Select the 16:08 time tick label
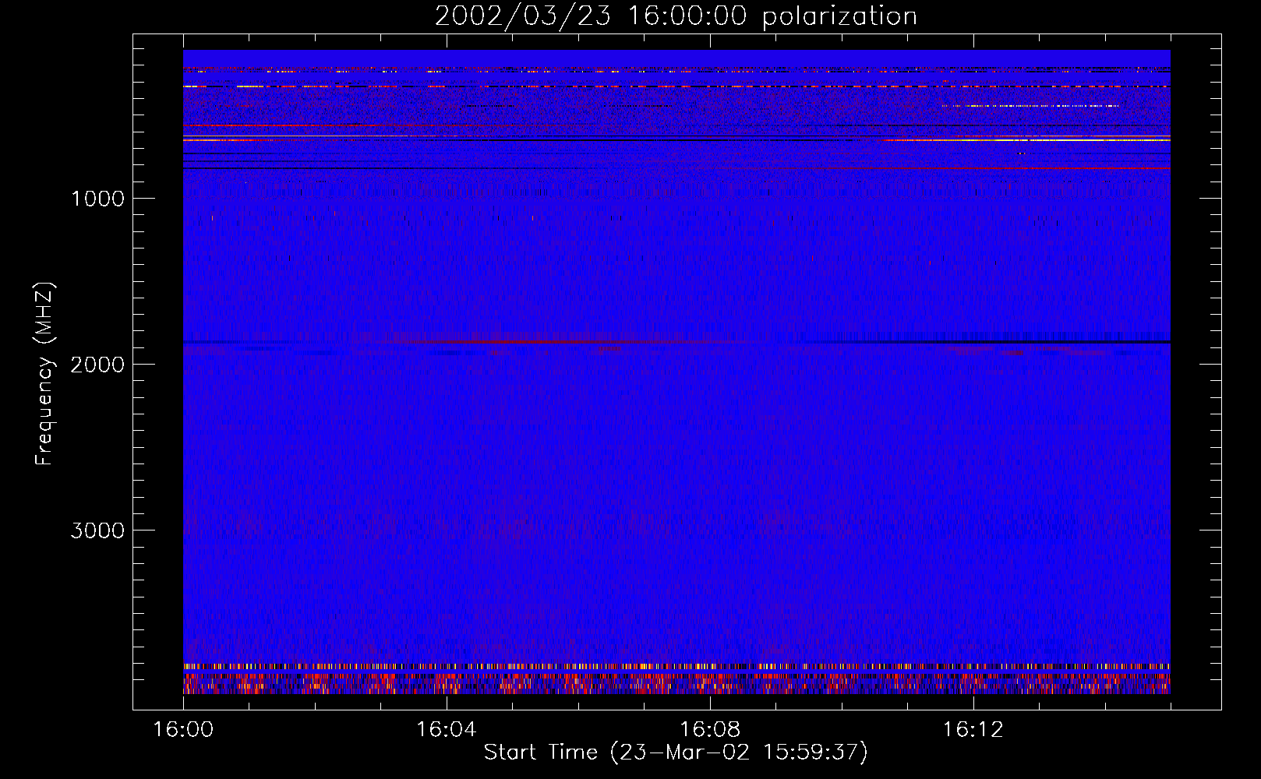 coord(709,730)
